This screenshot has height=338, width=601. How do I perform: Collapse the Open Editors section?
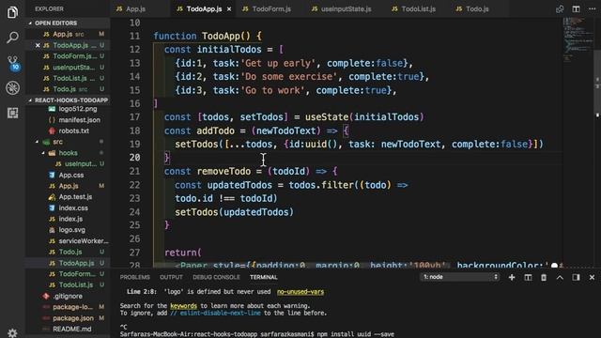[69, 23]
